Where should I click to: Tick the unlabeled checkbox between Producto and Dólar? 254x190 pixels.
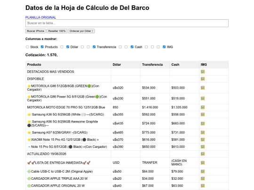62,47
